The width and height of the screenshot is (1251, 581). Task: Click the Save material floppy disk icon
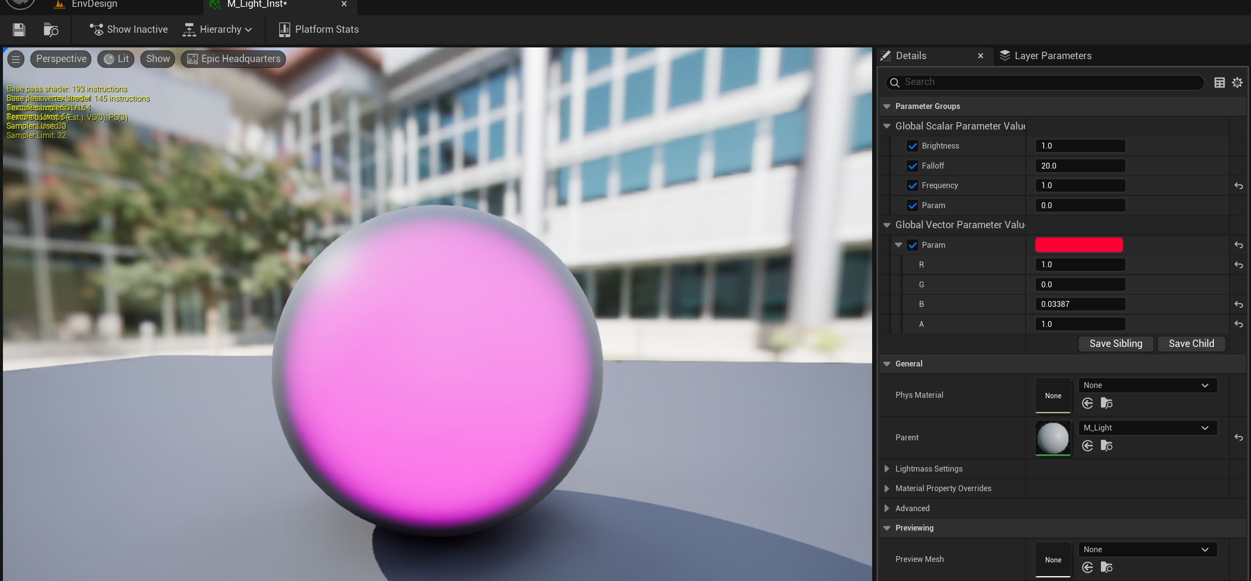pos(19,30)
